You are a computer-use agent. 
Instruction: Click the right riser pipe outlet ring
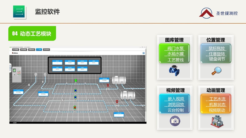(45, 75)
